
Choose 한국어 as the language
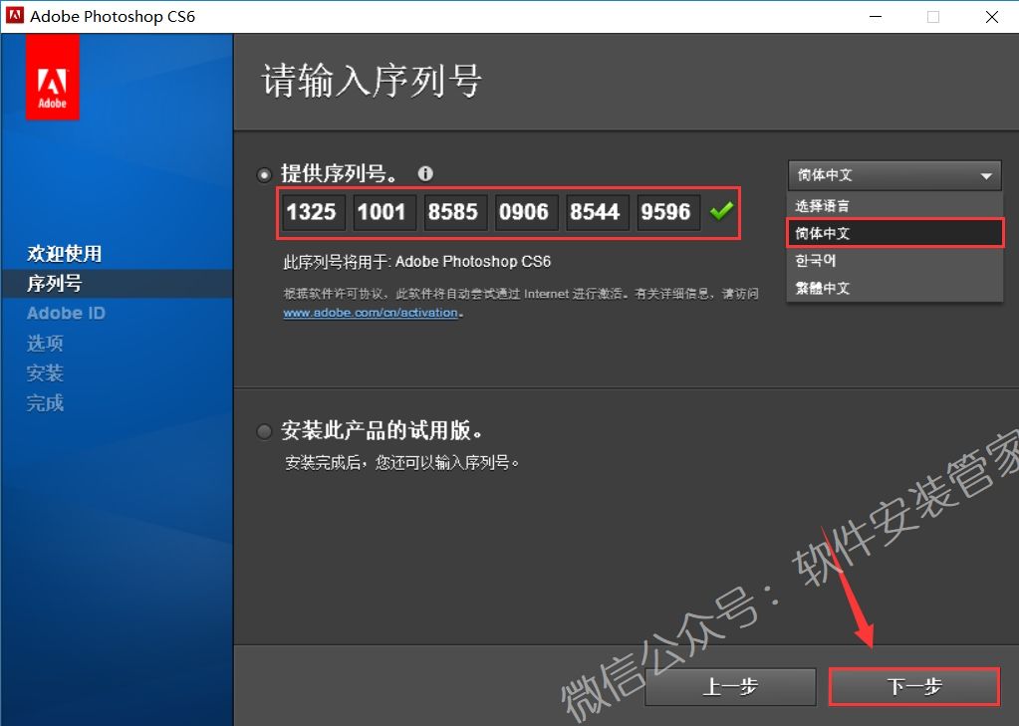(893, 260)
